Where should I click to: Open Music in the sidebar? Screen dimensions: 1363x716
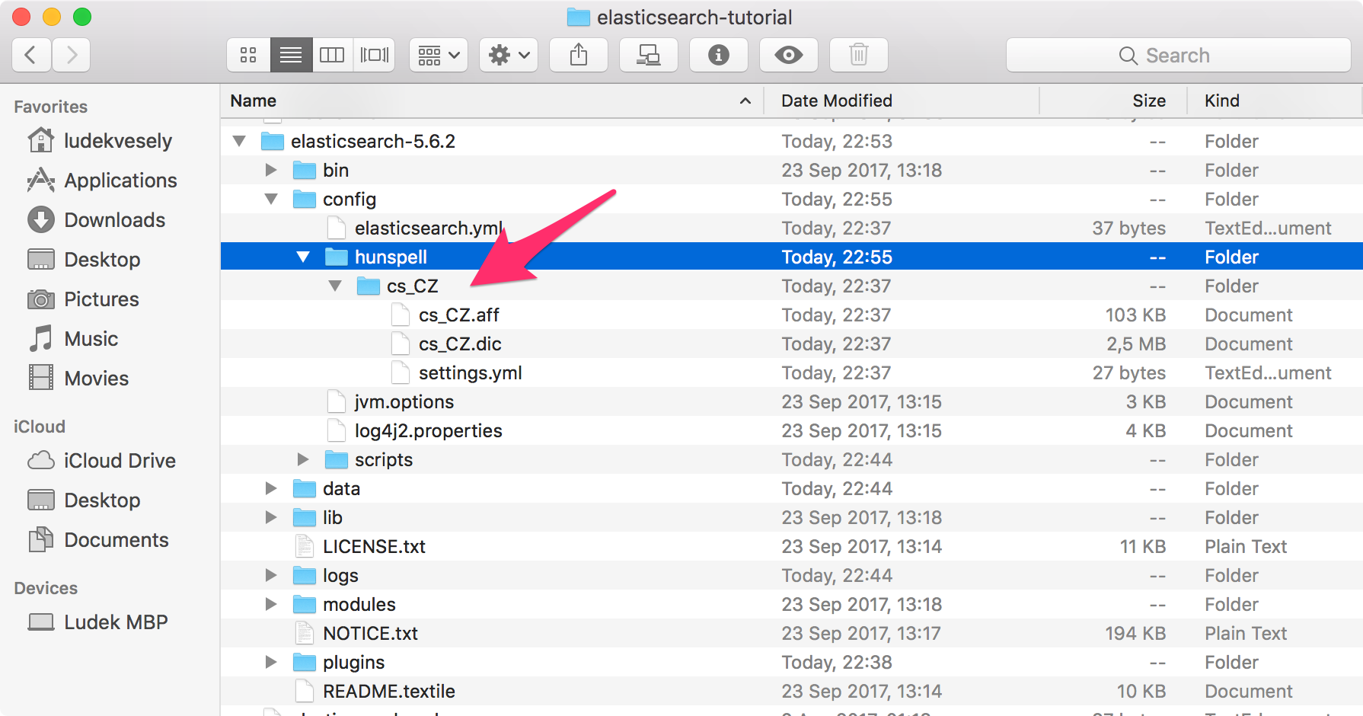(72, 339)
